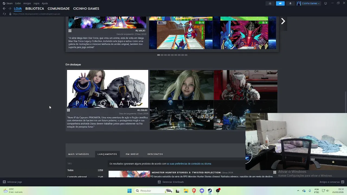Click the lock icon beside the store URL
Image resolution: width=347 pixels, height=195 pixels.
click(x=10, y=14)
